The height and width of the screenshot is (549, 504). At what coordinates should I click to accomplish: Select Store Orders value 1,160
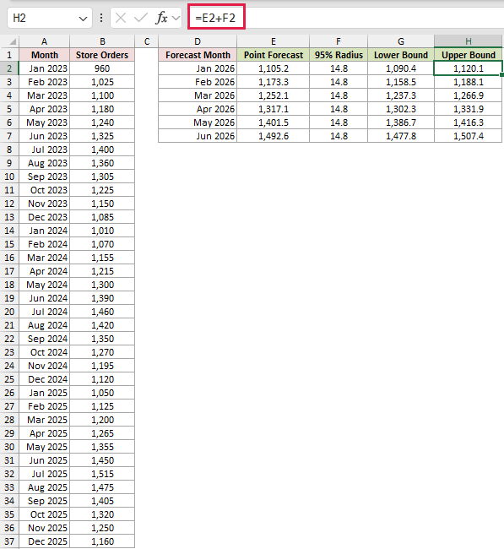tap(102, 541)
